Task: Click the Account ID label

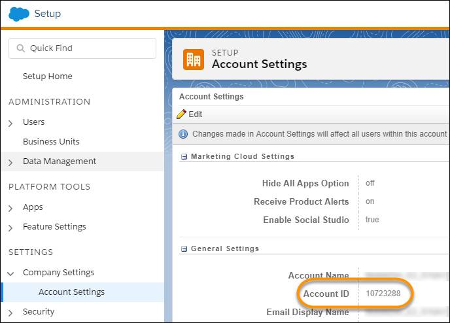Action: tap(326, 294)
